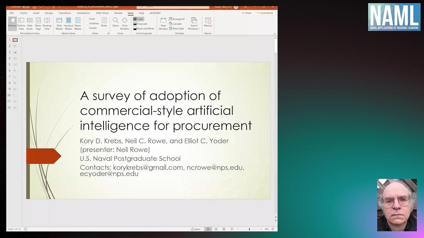424x238 pixels.
Task: Switch to Reading View
Action: [x=47, y=24]
